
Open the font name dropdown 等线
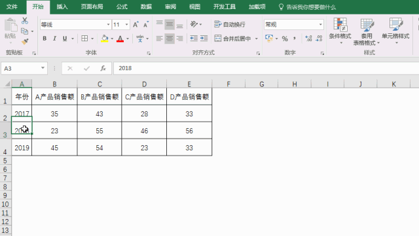108,25
